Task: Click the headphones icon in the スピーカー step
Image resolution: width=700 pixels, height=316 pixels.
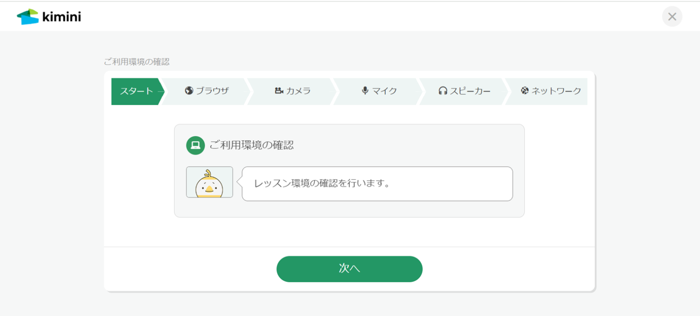Action: click(x=443, y=91)
